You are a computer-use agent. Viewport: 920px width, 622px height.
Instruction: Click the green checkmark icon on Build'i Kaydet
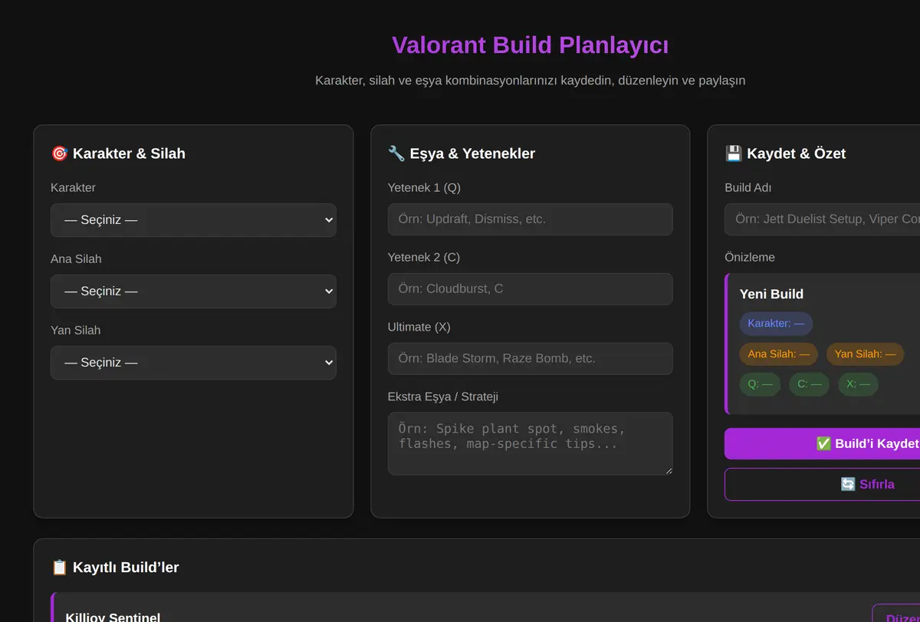824,444
